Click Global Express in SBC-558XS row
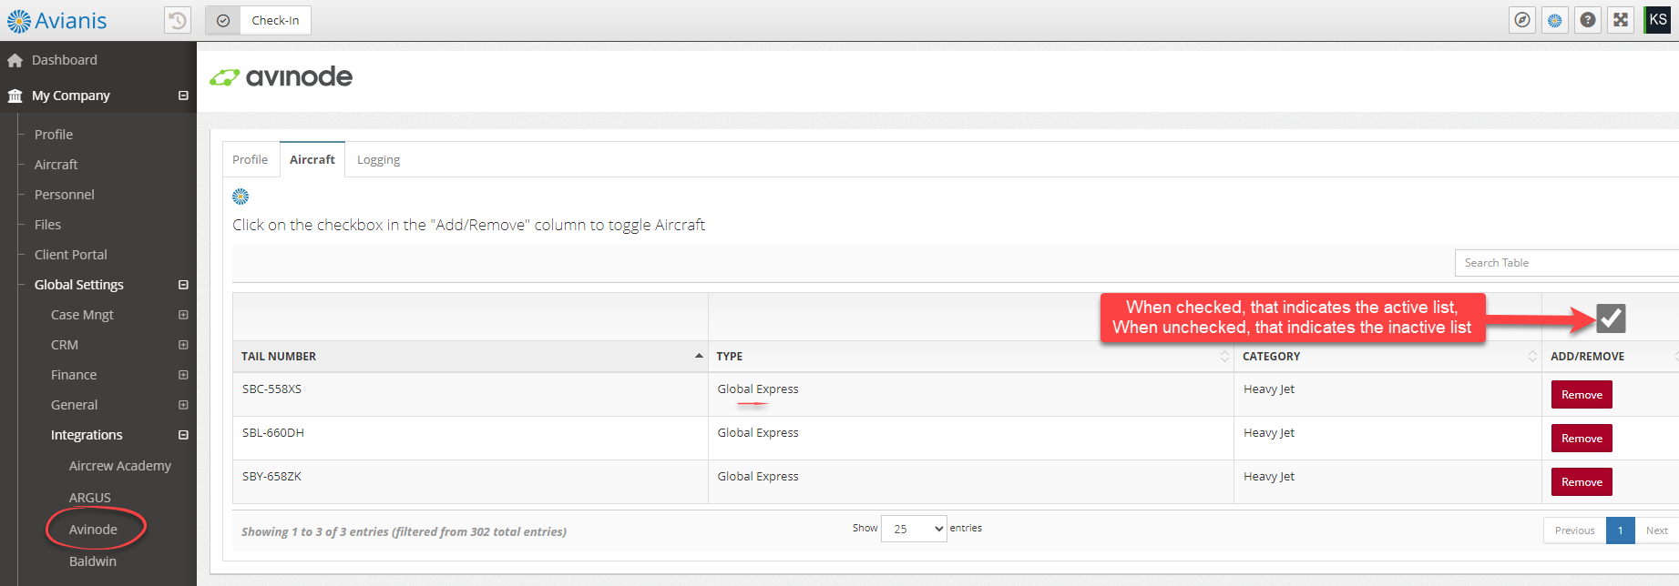Screen dimensions: 1679x586 758,389
